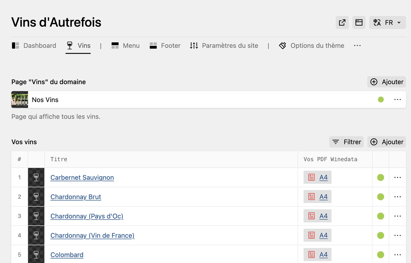Go to the Footer tab

[165, 46]
